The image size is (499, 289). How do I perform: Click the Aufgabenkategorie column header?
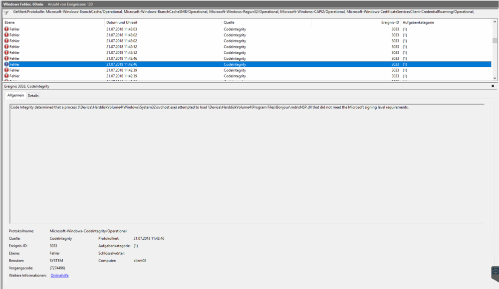[418, 22]
